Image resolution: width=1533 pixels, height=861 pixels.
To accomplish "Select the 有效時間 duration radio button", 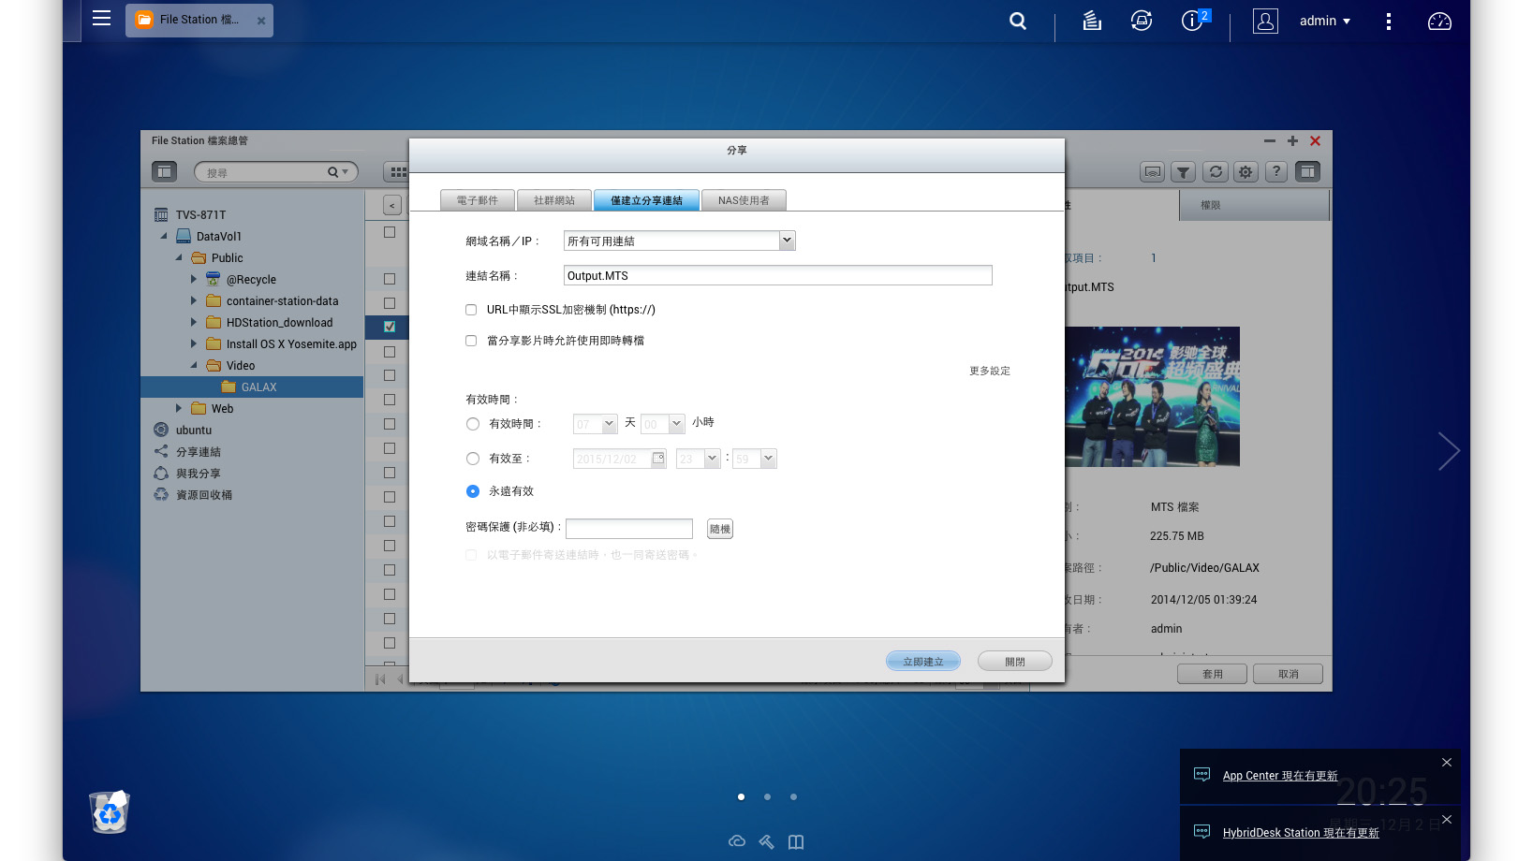I will pyautogui.click(x=473, y=424).
